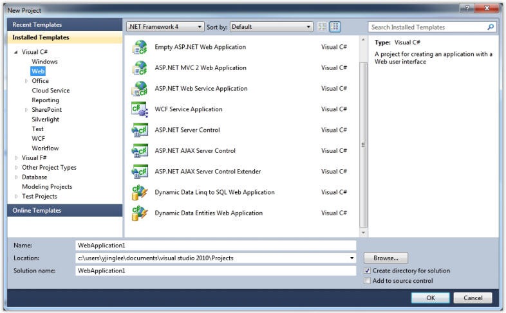
Task: Click the Cancel button
Action: tap(473, 298)
